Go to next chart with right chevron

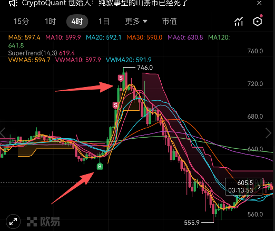click(x=269, y=133)
